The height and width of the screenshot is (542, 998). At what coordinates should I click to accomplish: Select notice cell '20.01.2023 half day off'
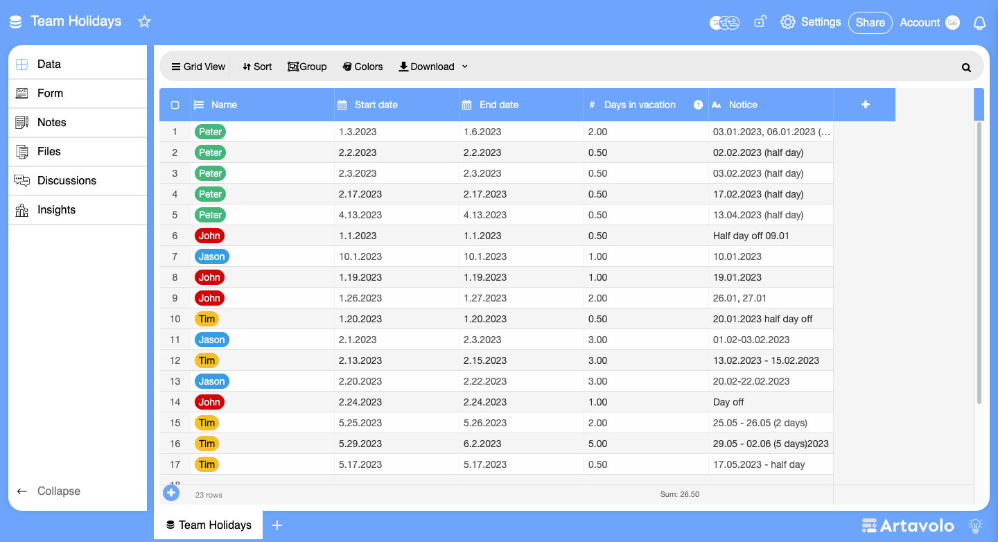771,319
